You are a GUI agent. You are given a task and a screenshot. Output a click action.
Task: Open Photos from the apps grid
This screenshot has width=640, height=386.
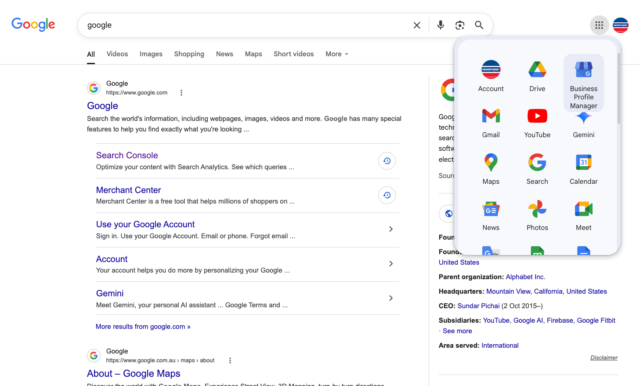[x=537, y=215]
